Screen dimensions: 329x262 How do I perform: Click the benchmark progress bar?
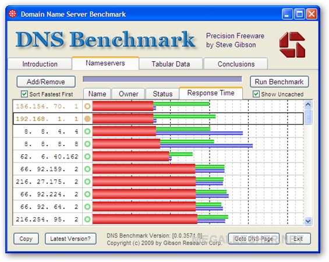click(x=162, y=79)
